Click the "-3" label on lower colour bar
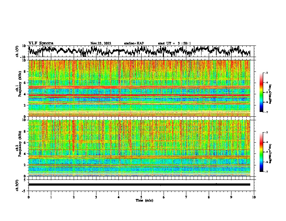The height and width of the screenshot is (221, 286). [x=266, y=133]
